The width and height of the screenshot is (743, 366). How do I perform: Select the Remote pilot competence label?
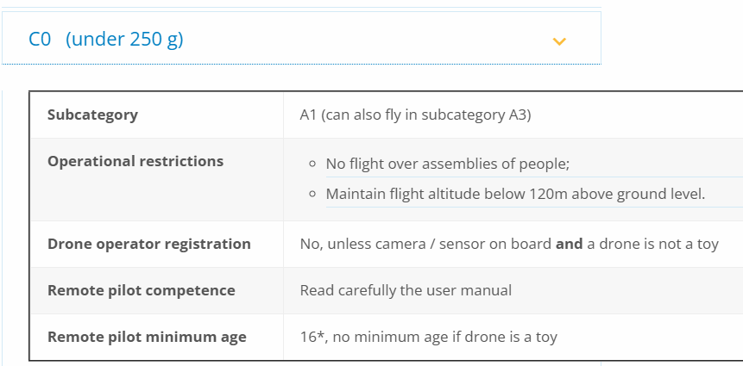pyautogui.click(x=142, y=290)
